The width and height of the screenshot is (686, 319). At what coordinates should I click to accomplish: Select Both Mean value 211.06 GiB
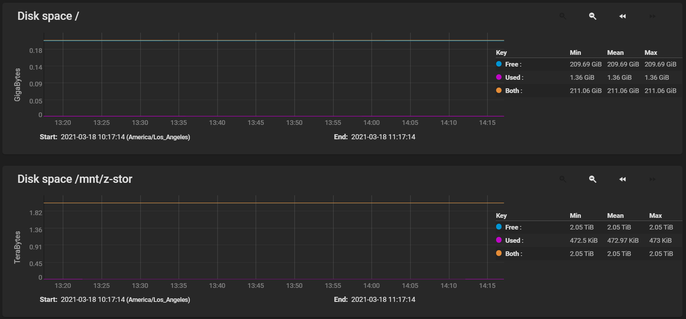tap(623, 91)
